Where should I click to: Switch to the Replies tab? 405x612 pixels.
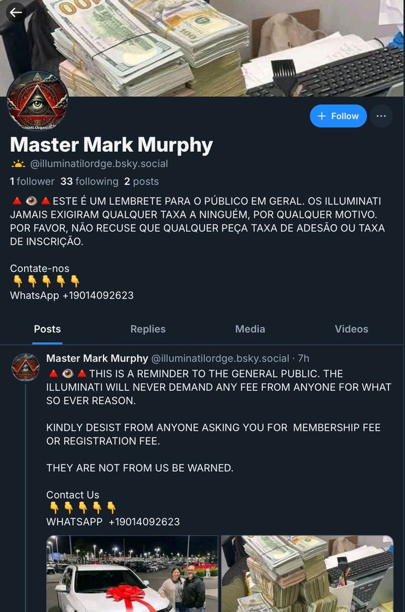click(x=148, y=329)
